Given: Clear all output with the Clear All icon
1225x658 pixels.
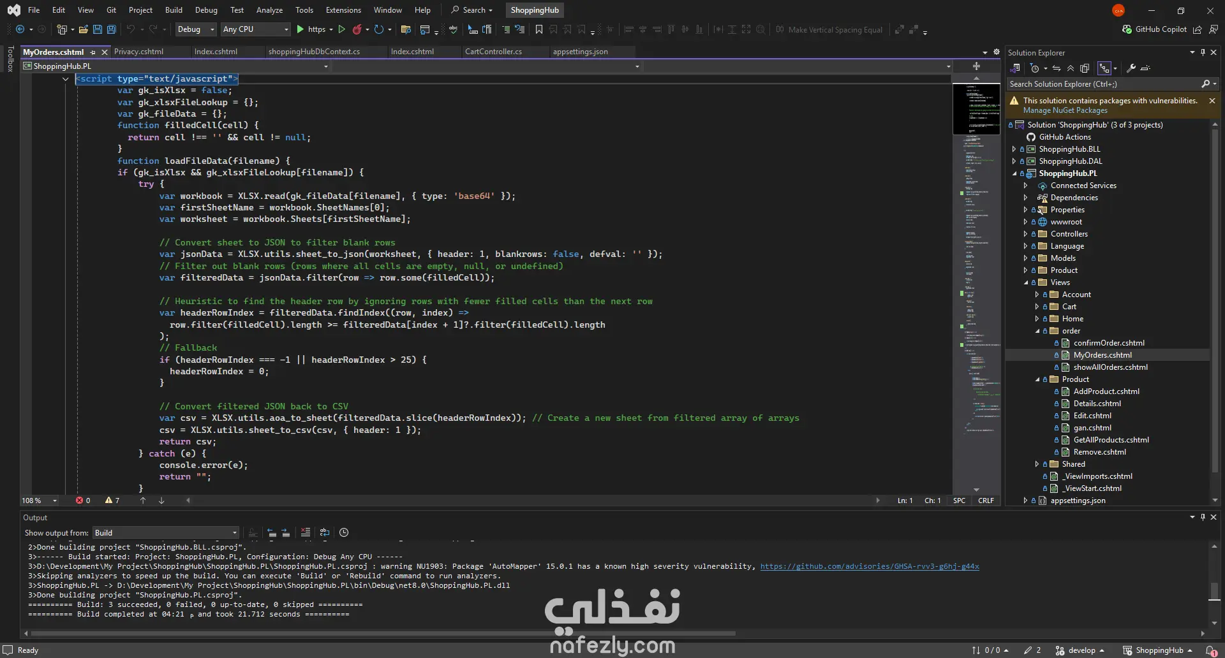Looking at the screenshot, I should [306, 532].
